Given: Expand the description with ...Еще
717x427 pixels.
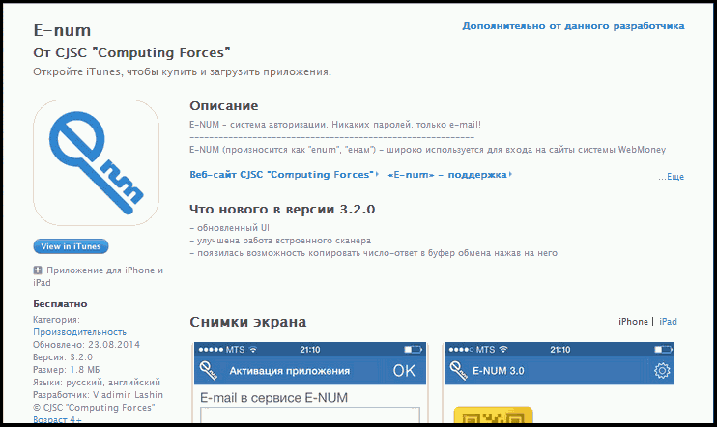Looking at the screenshot, I should [671, 177].
